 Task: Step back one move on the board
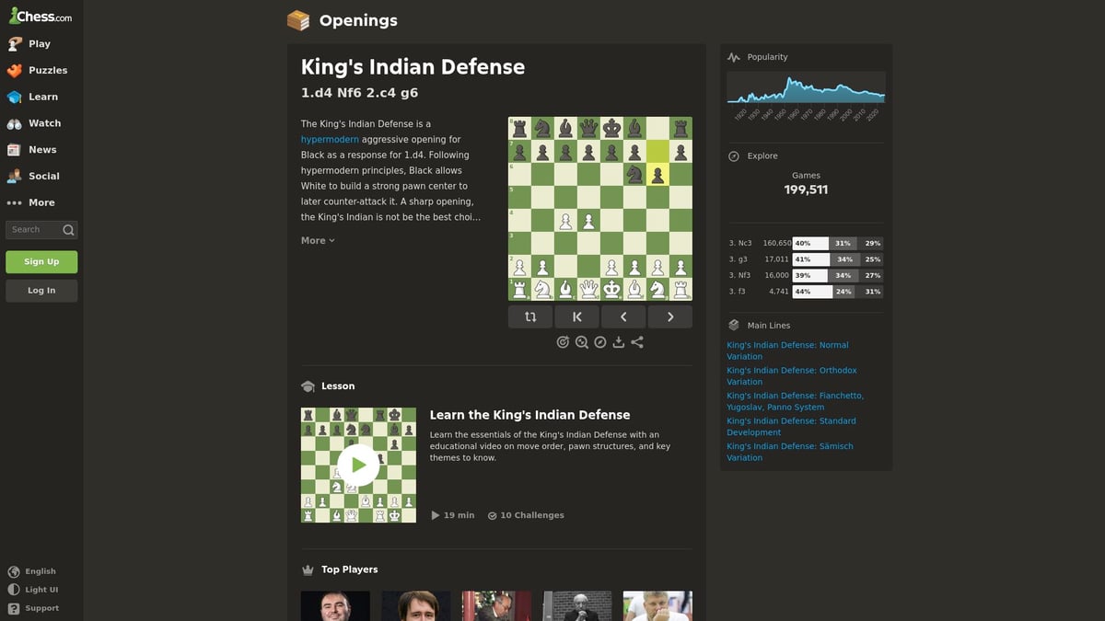pyautogui.click(x=623, y=316)
